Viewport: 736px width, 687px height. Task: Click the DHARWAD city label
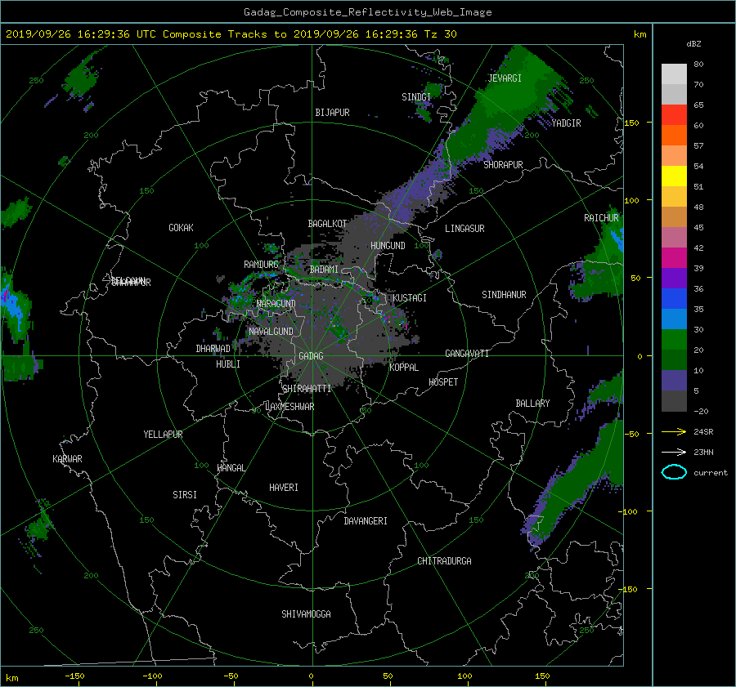[213, 349]
